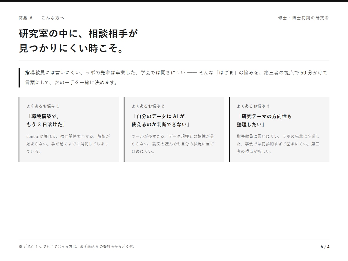Click the page number A / 4
This screenshot has height=261, width=348.
(x=325, y=247)
